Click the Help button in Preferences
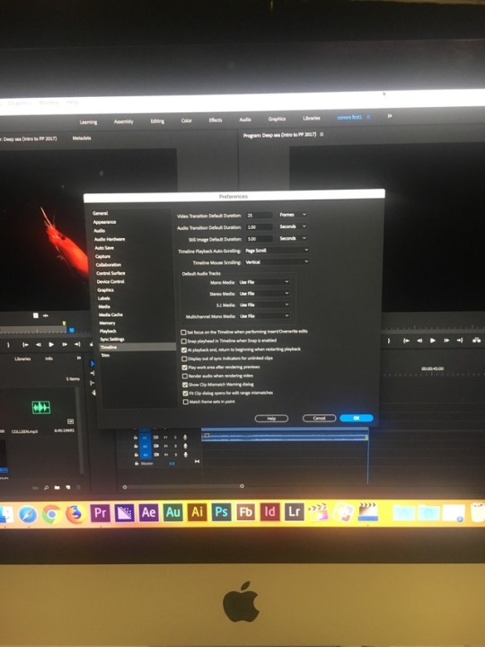This screenshot has width=485, height=647. coord(271,419)
